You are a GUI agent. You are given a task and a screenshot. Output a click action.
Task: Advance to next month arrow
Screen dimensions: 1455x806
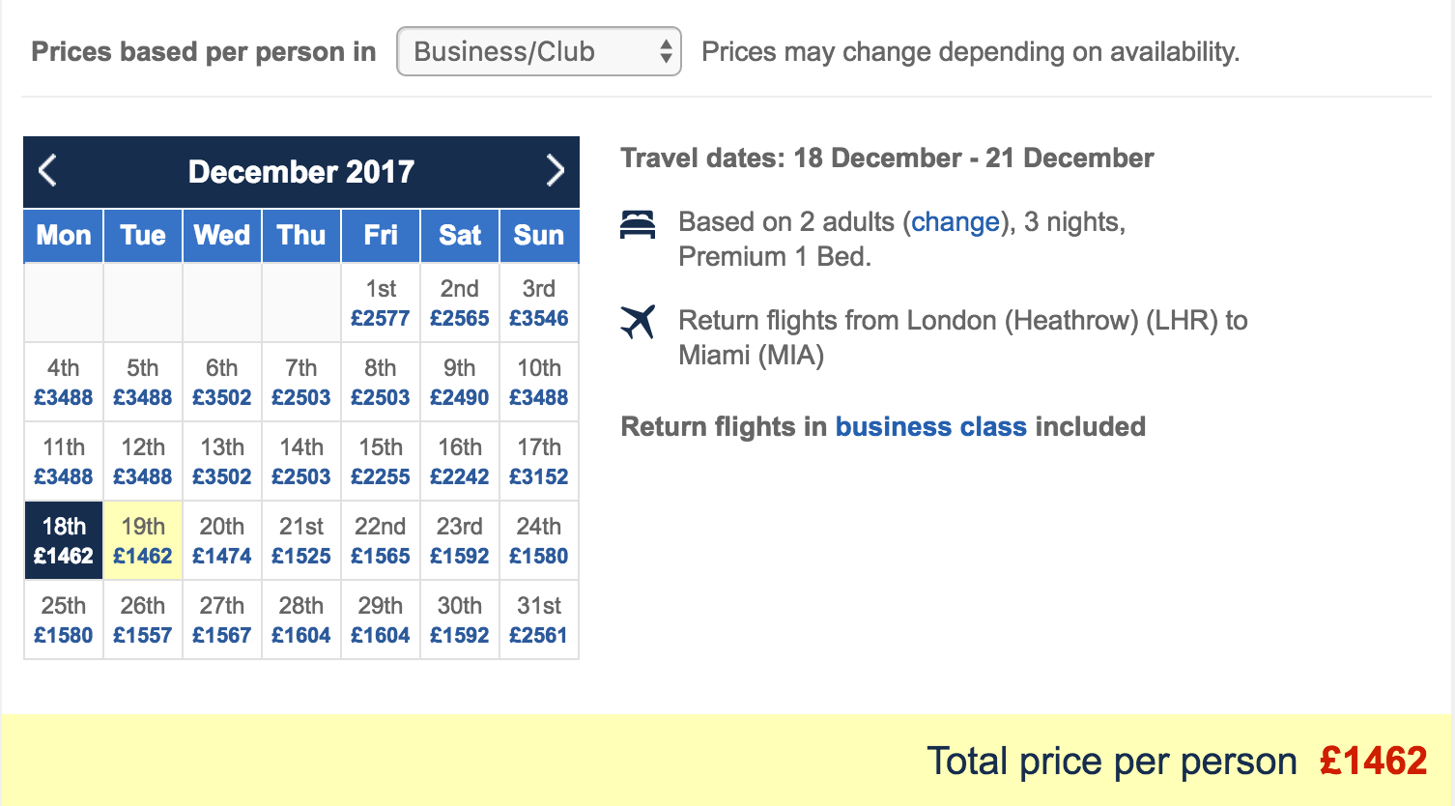[555, 171]
